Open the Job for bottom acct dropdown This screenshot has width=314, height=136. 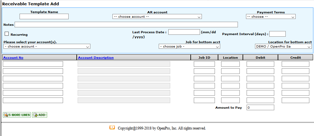click(x=189, y=47)
